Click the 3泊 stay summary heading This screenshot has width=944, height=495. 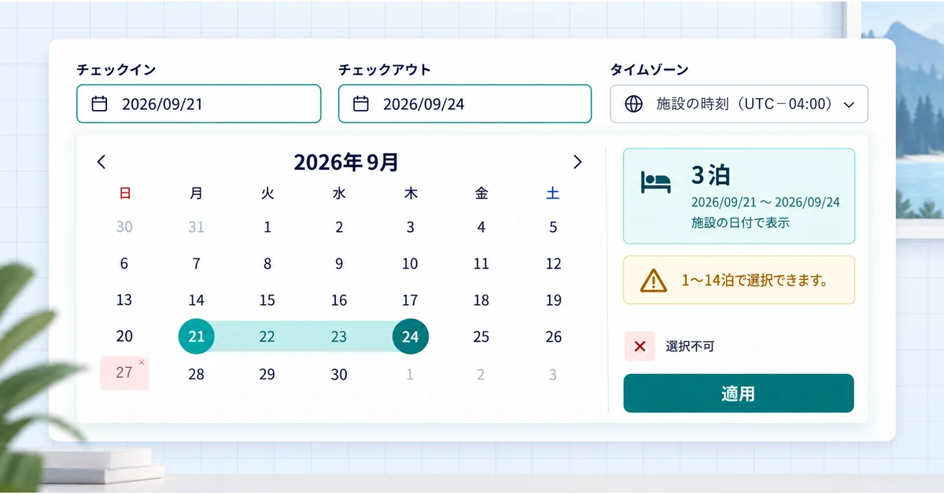(712, 174)
